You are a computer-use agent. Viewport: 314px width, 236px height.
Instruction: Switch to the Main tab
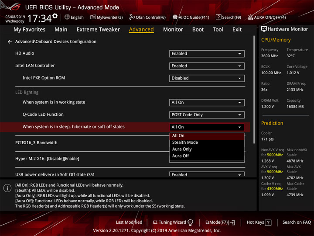click(x=61, y=30)
